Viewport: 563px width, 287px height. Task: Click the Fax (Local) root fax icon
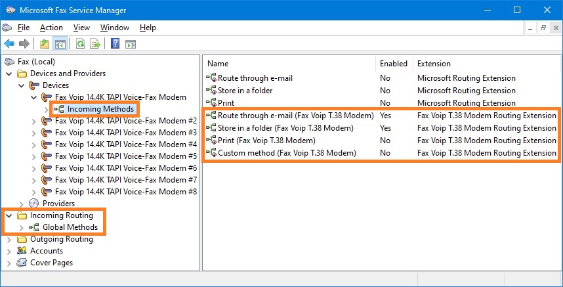(x=10, y=62)
